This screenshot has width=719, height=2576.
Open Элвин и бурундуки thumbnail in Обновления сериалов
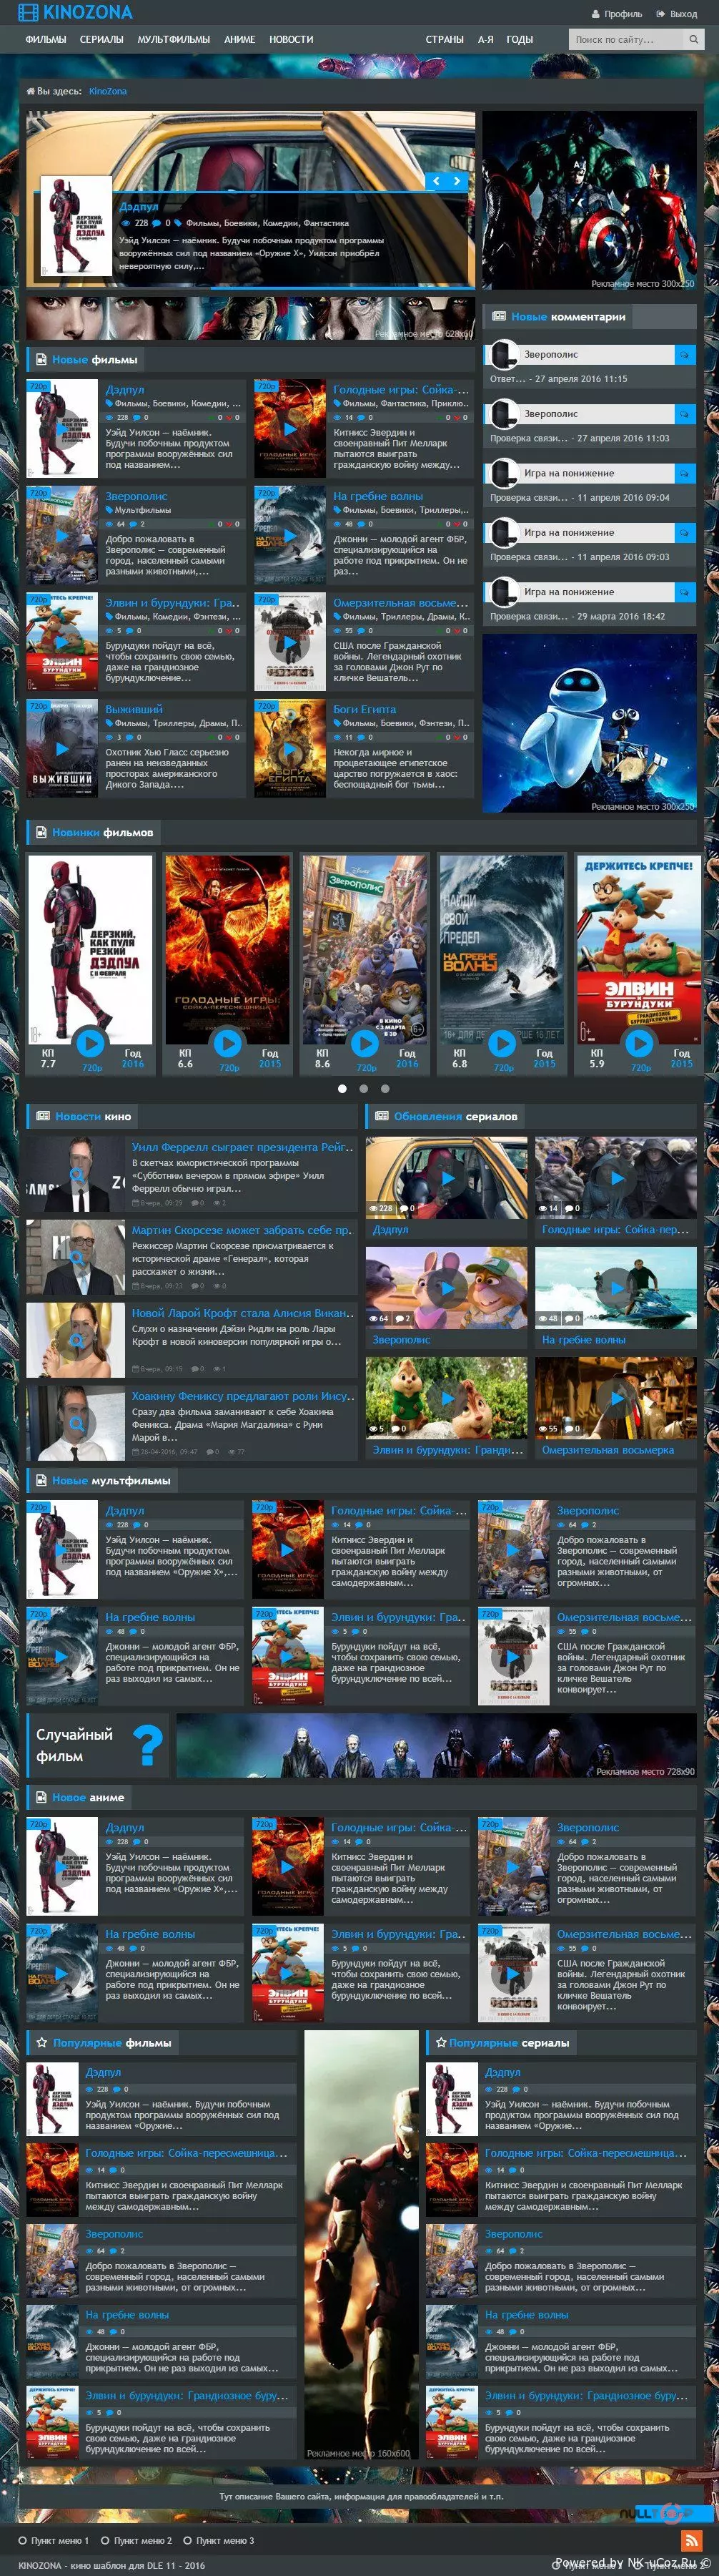pyautogui.click(x=447, y=1398)
